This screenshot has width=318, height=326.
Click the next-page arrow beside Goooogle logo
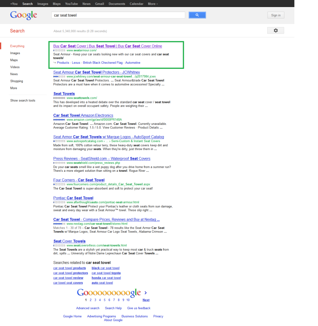pos(146,293)
